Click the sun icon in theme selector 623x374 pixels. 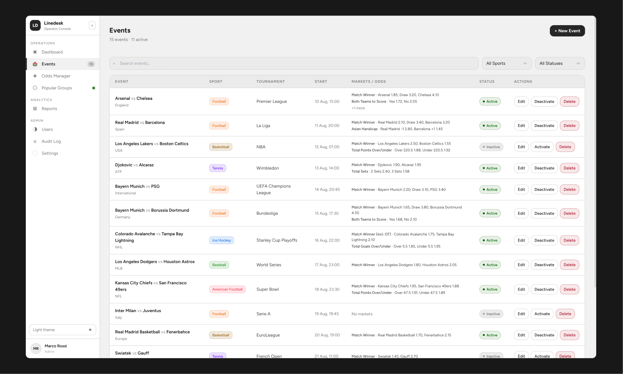[x=90, y=330]
